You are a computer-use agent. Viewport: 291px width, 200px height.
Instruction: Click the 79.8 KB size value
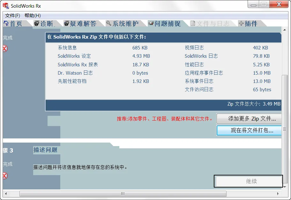coord(261,56)
